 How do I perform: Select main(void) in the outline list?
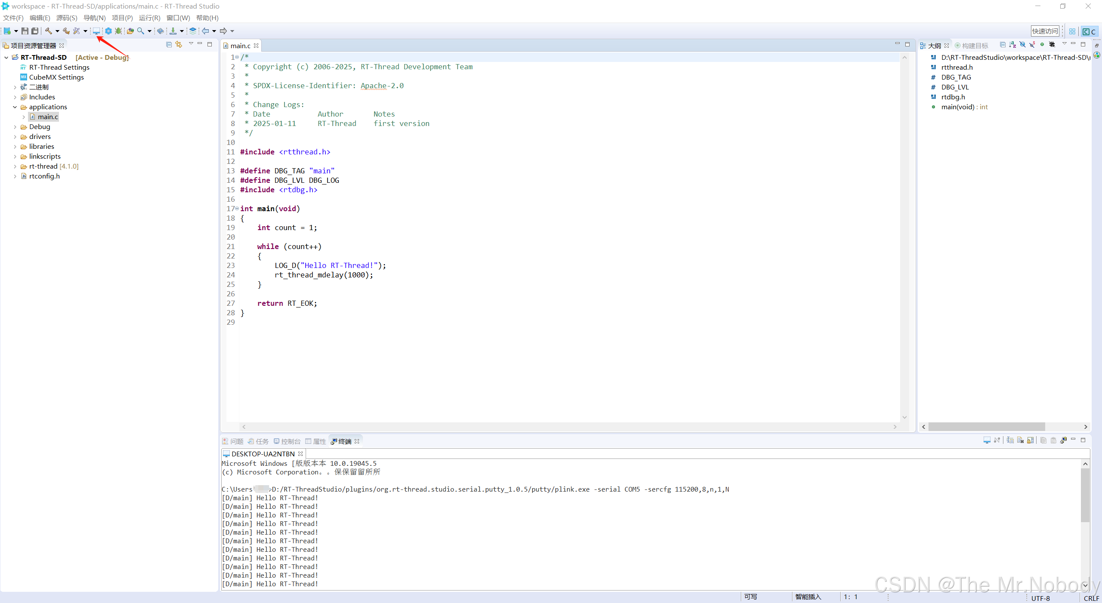[x=958, y=107]
